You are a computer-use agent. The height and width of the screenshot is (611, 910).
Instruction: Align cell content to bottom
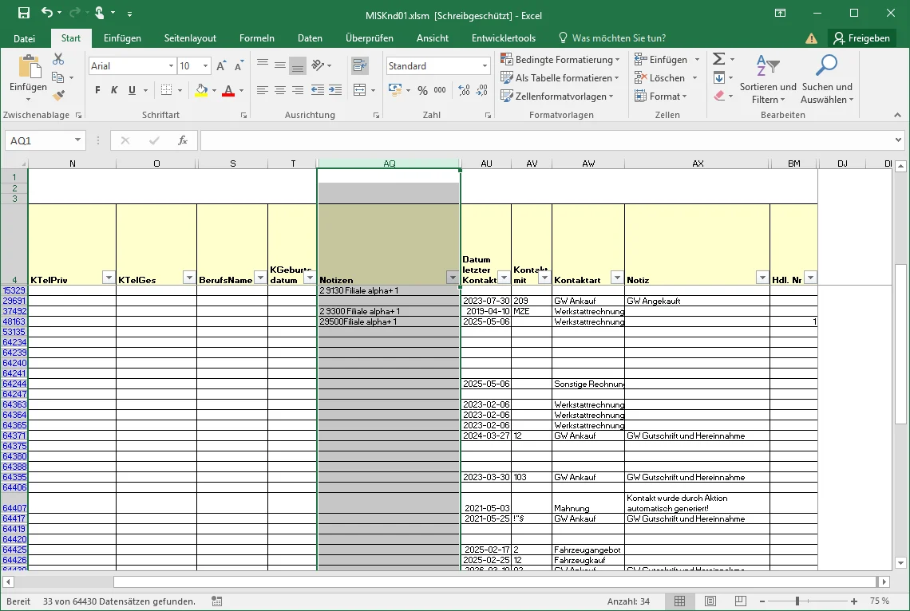click(x=298, y=67)
